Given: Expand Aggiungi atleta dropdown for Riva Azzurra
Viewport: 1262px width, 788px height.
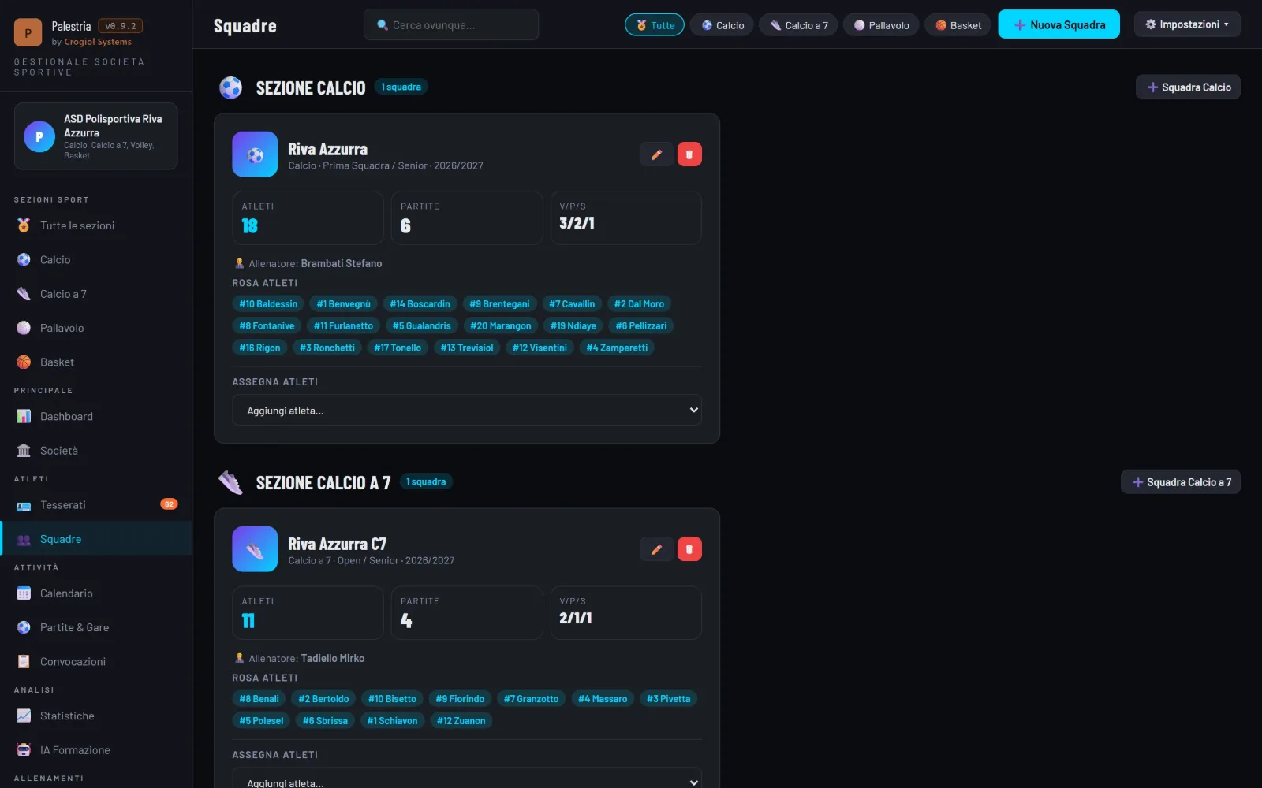Looking at the screenshot, I should 467,411.
